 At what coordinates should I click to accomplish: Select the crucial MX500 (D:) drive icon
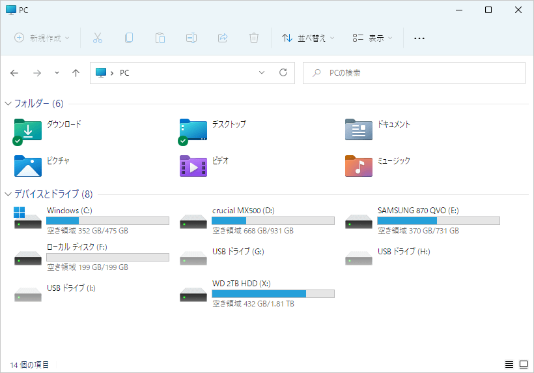point(193,222)
